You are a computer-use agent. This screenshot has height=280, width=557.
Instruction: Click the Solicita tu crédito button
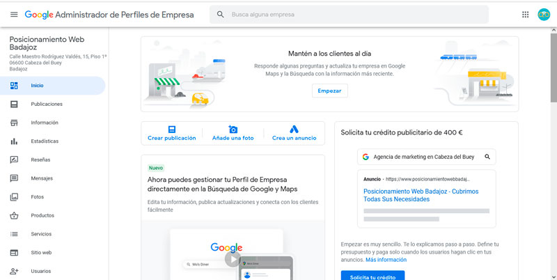(372, 276)
